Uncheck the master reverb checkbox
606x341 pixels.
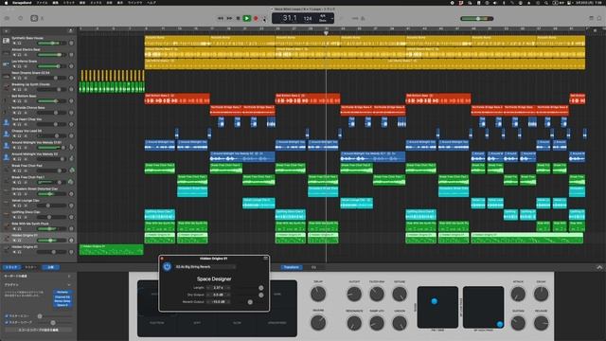point(7,322)
